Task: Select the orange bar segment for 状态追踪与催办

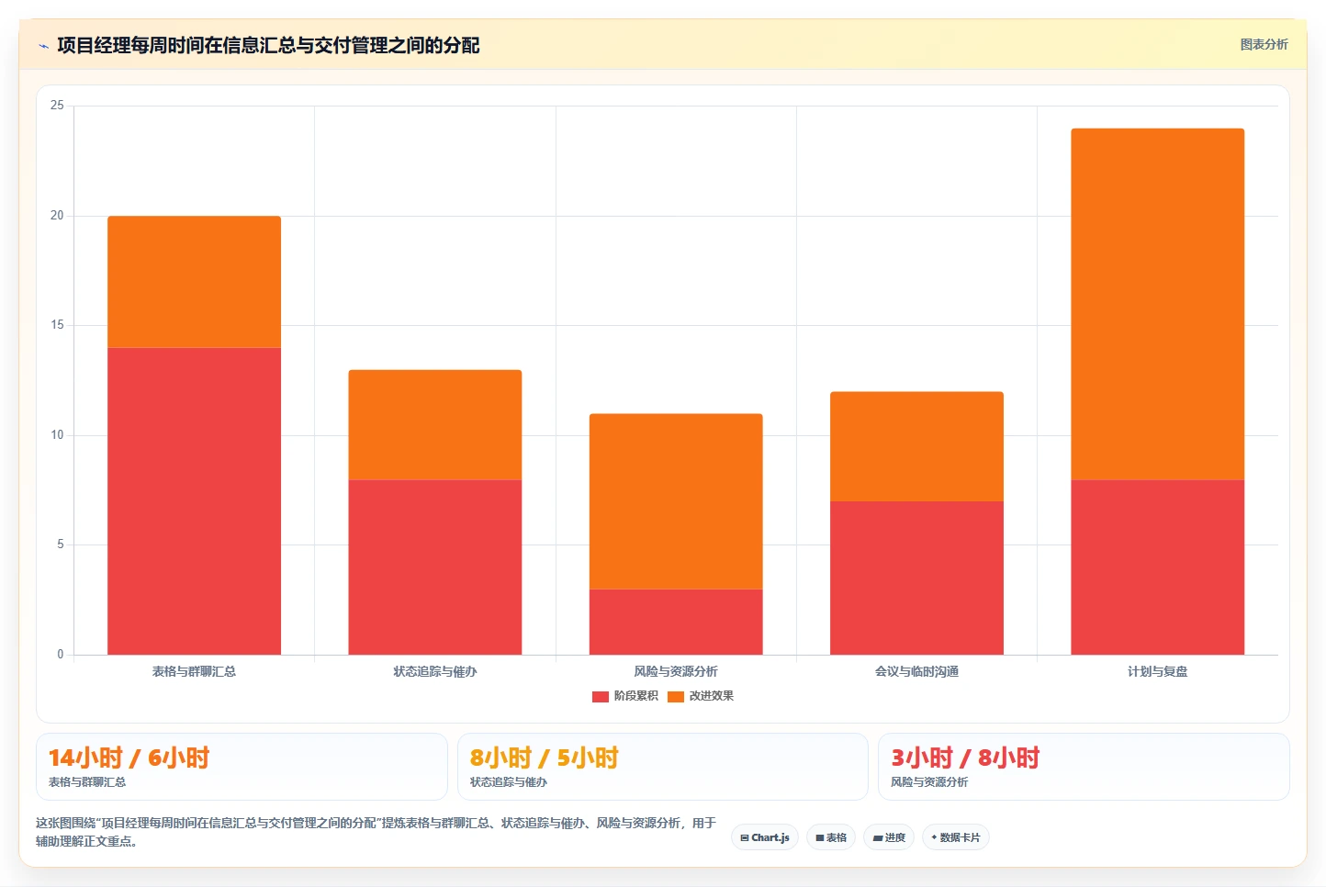Action: (x=435, y=425)
